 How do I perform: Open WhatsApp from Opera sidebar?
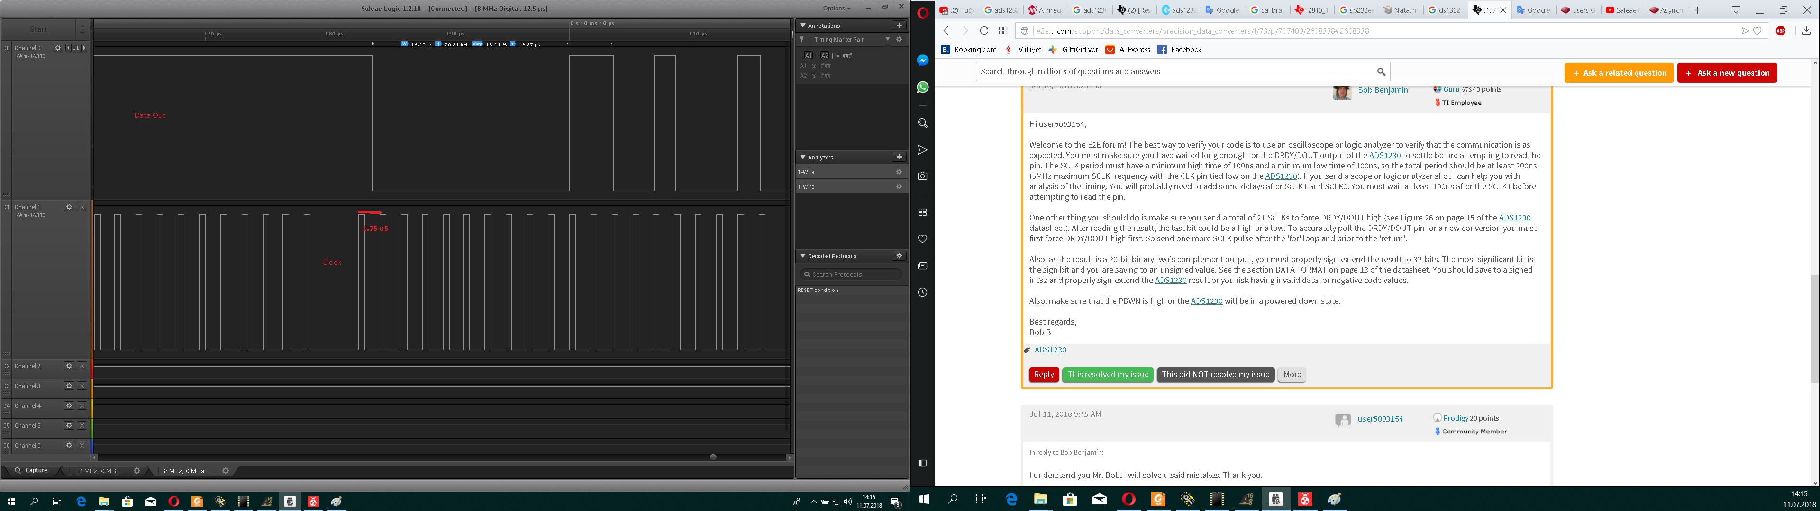922,88
